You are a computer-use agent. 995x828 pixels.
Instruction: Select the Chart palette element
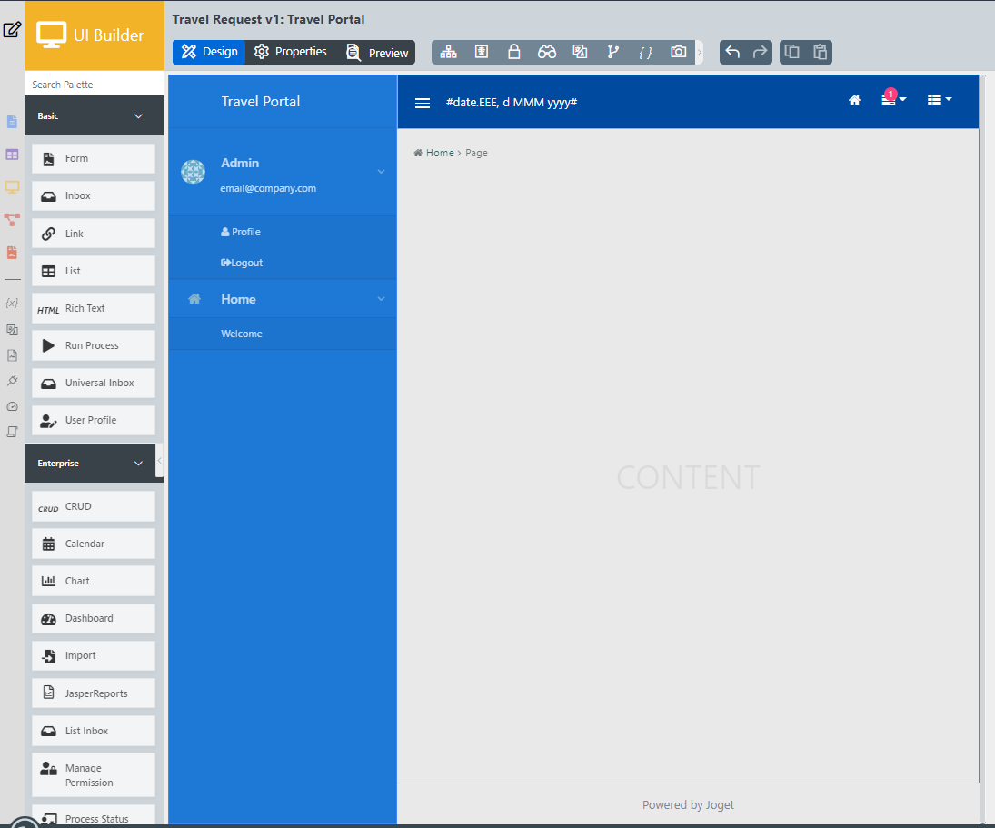coord(94,581)
